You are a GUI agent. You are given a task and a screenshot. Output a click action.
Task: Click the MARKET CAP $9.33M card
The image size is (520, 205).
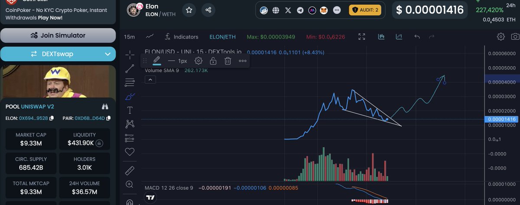(31, 139)
